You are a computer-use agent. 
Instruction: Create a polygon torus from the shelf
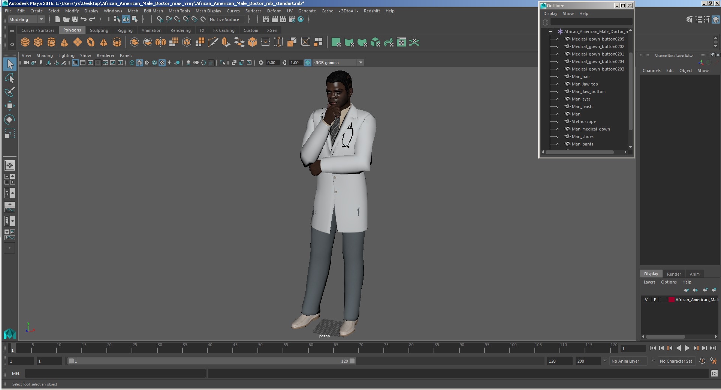91,42
